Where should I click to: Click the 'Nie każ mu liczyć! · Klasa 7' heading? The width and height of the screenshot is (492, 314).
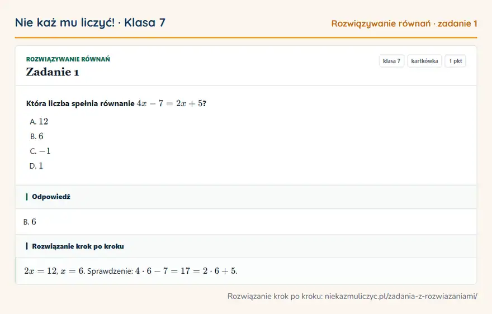pyautogui.click(x=90, y=22)
